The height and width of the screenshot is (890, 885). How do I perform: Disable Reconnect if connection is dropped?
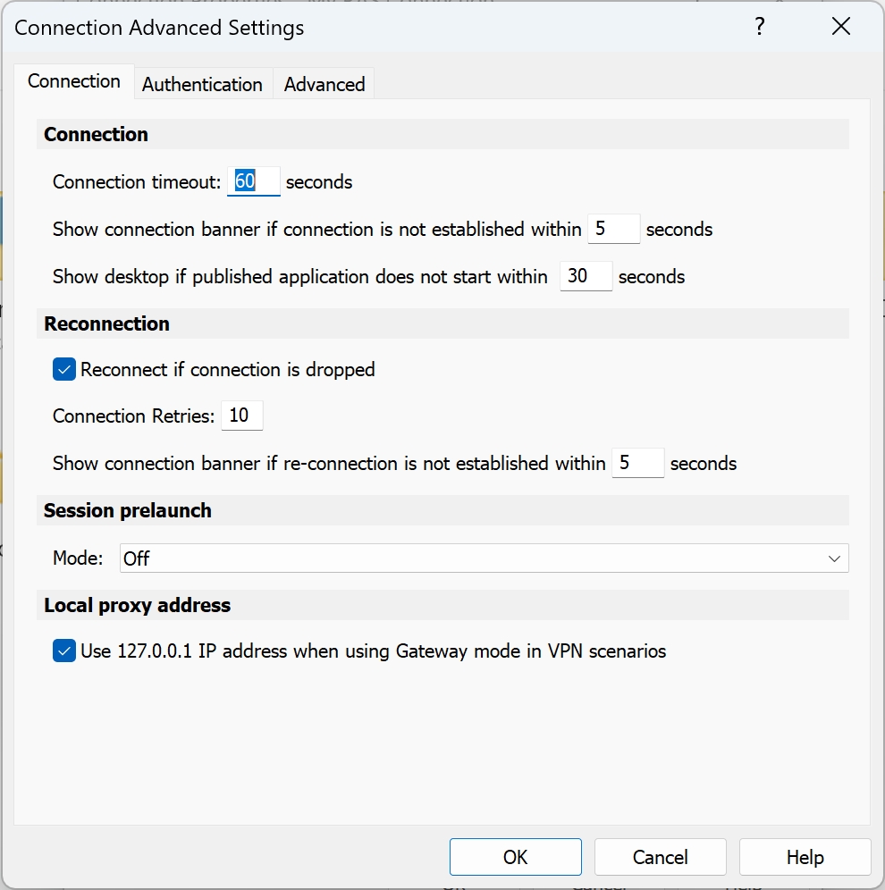click(64, 369)
